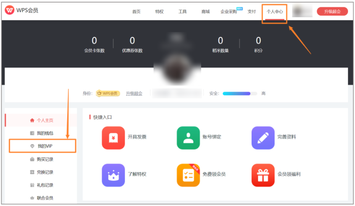Click the 升级超会 link beside identity
Image resolution: width=355 pixels, height=206 pixels.
click(134, 94)
